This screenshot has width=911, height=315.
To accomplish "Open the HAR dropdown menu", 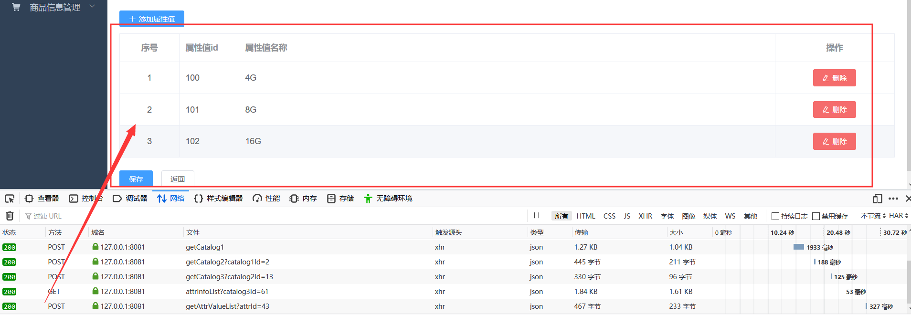I will click(x=899, y=216).
